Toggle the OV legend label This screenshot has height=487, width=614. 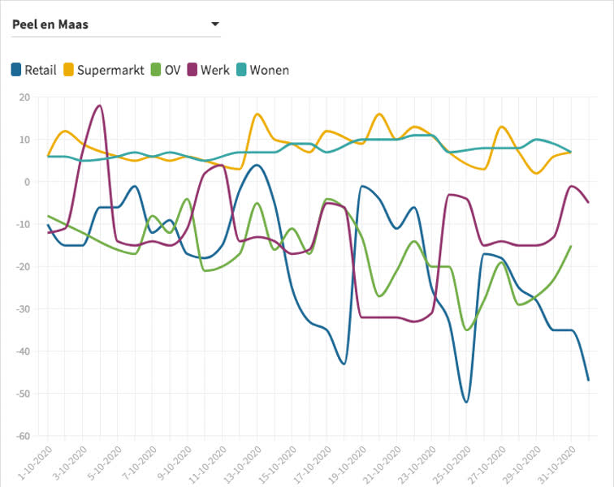[x=172, y=70]
